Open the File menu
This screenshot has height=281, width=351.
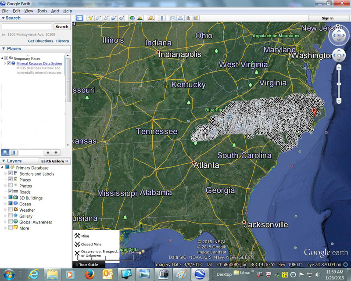5,11
